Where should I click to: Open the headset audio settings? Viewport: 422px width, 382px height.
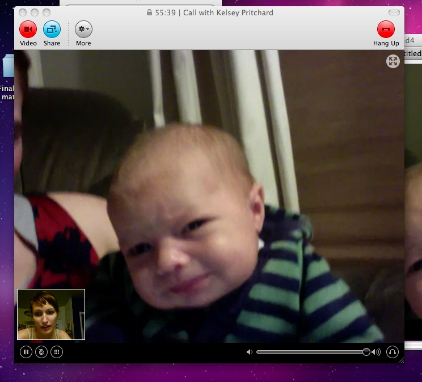point(393,352)
